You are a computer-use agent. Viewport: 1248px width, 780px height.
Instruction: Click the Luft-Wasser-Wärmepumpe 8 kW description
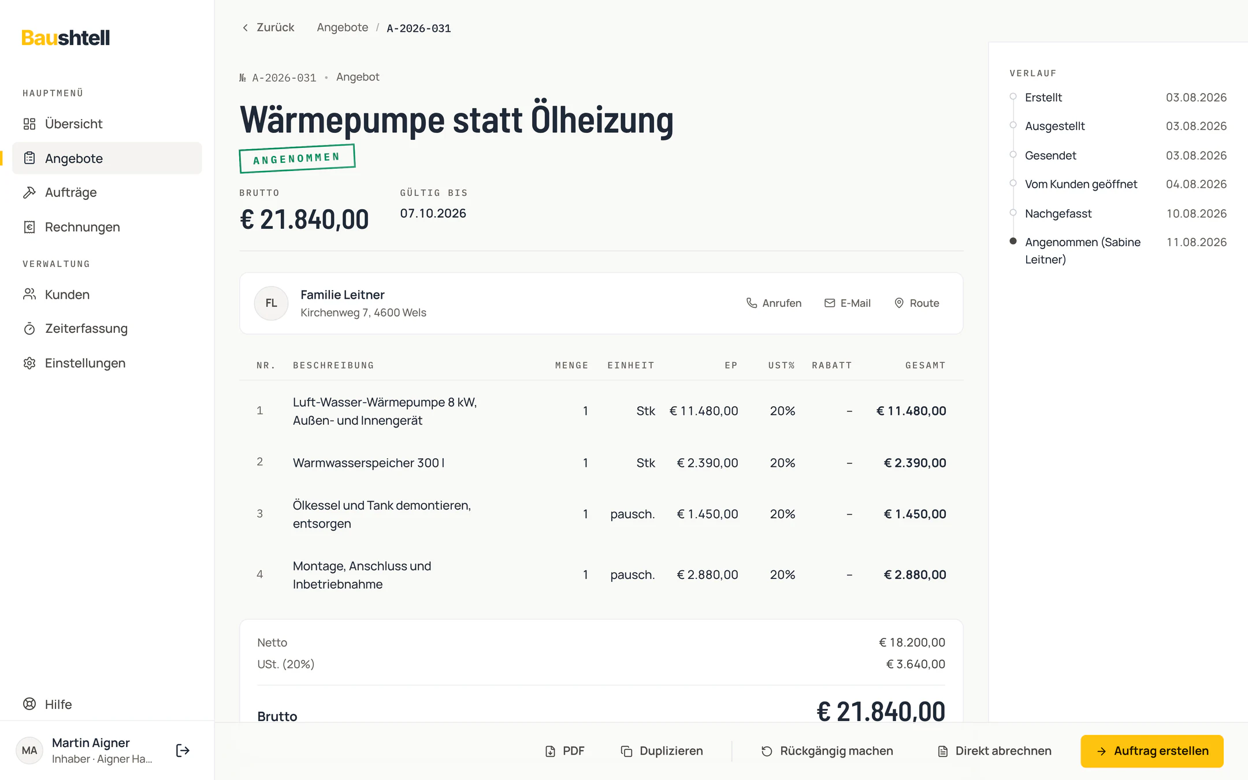click(x=385, y=411)
